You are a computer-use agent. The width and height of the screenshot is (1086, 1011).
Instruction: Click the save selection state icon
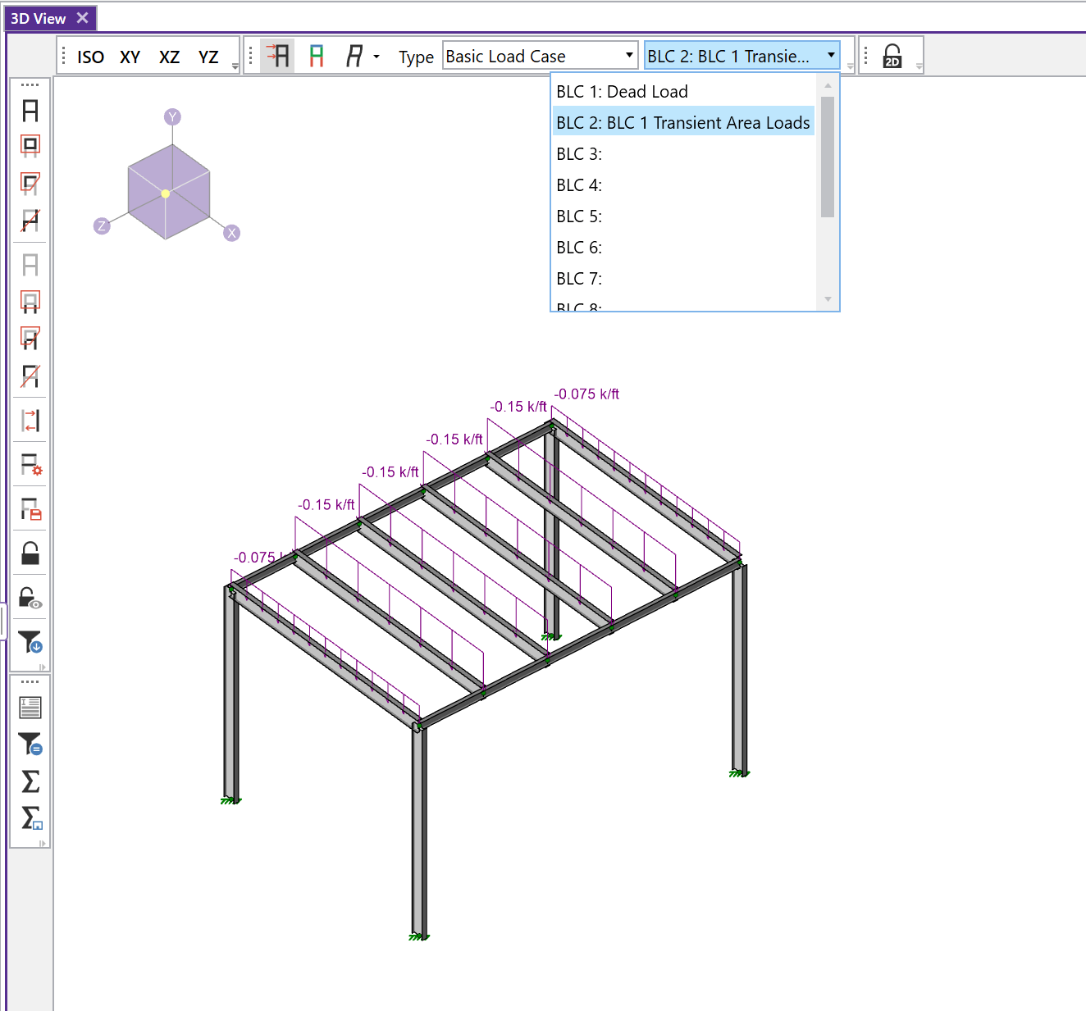coord(30,510)
